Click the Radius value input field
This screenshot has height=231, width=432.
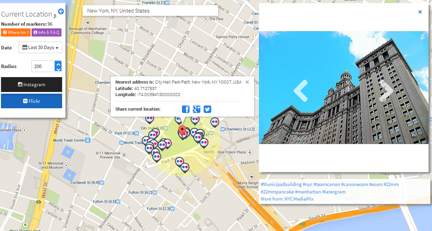tap(43, 66)
